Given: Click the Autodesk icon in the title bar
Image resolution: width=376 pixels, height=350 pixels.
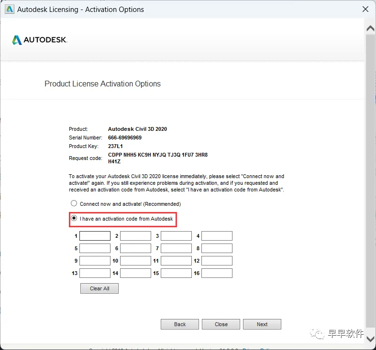Looking at the screenshot, I should pos(10,10).
